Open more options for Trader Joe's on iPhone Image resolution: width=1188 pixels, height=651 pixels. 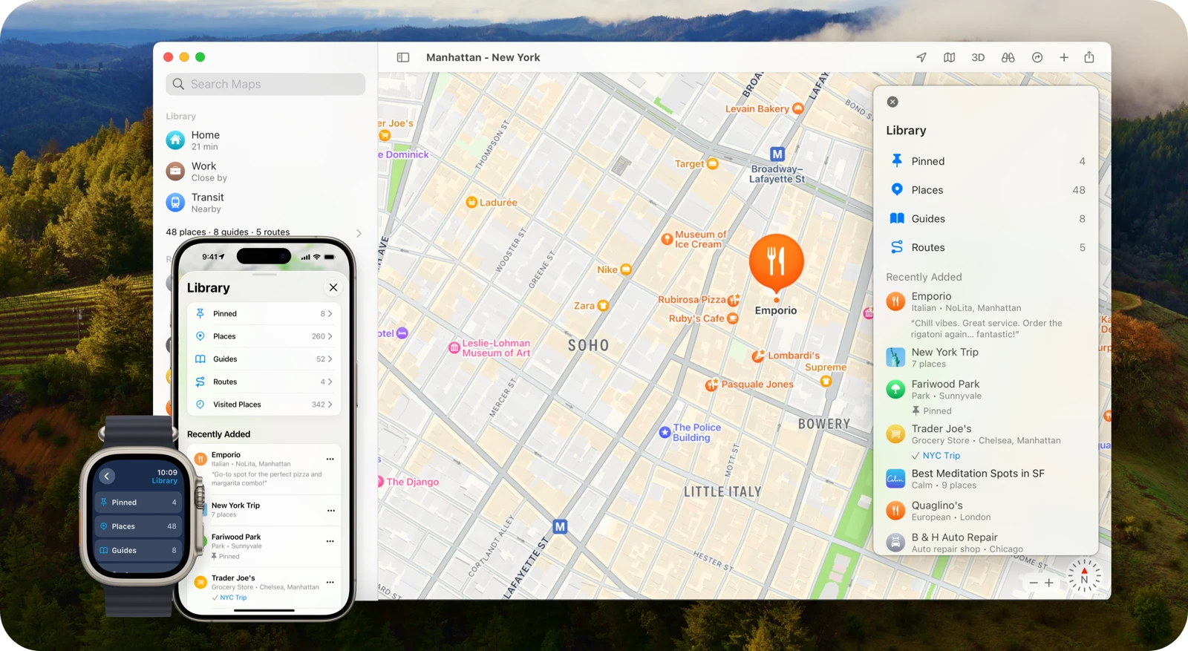click(330, 582)
